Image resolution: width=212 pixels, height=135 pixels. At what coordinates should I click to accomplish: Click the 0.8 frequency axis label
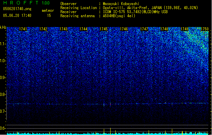pyautogui.click(x=3, y=94)
